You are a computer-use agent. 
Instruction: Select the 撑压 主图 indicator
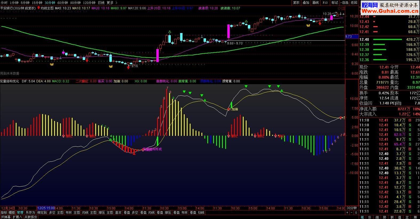pyautogui.click(x=106, y=213)
